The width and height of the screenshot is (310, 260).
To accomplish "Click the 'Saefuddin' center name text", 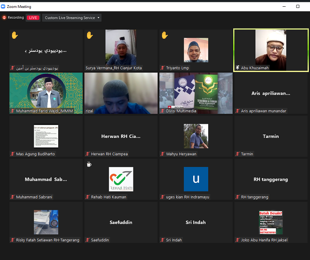I will pyautogui.click(x=121, y=222).
